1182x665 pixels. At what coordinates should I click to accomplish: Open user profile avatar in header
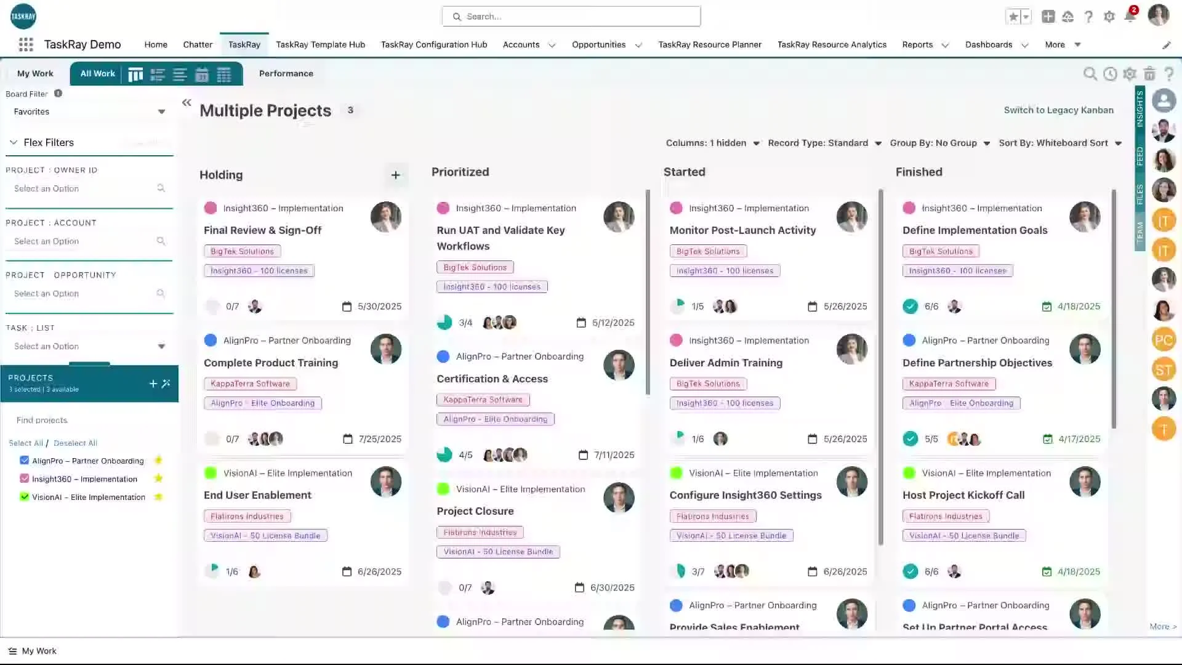pos(1158,15)
